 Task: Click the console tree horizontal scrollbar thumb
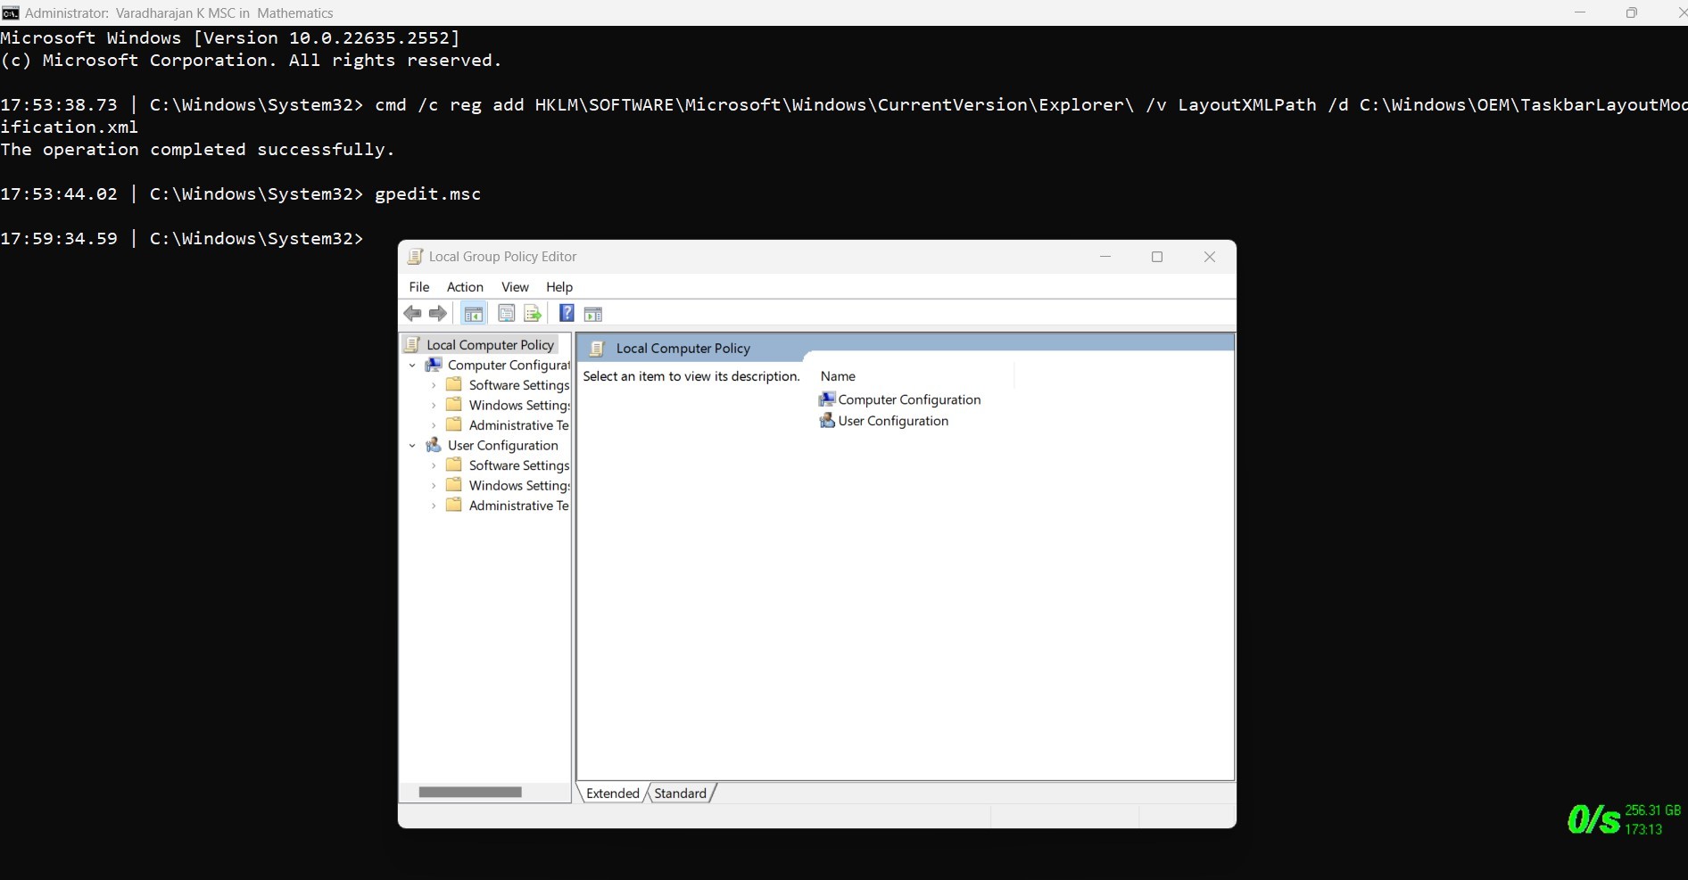pos(470,792)
